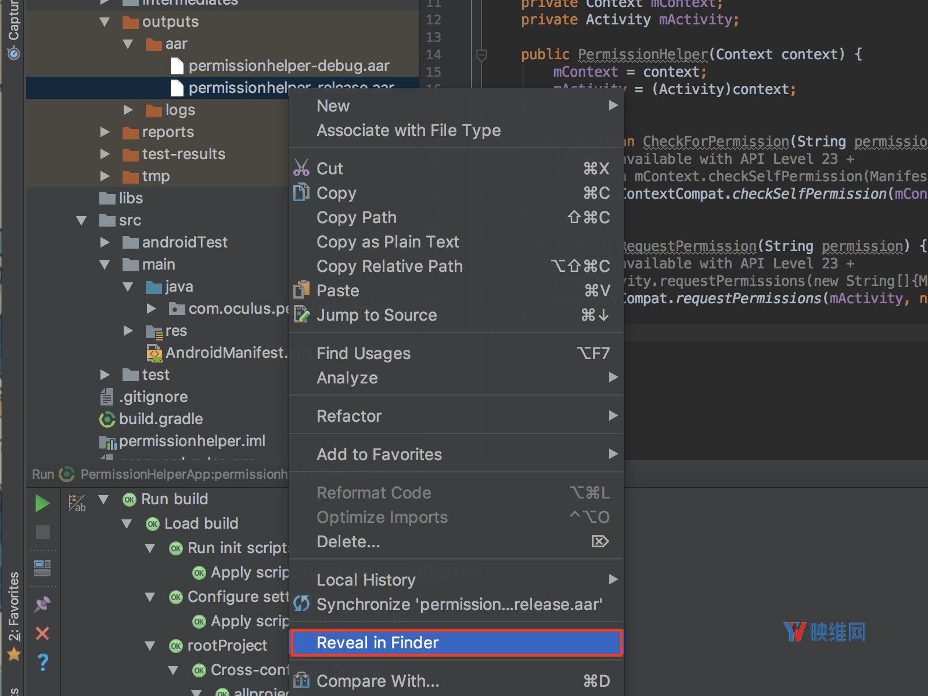The height and width of the screenshot is (696, 928).
Task: Click the Restore Layout icon in Run panel
Action: (x=42, y=568)
